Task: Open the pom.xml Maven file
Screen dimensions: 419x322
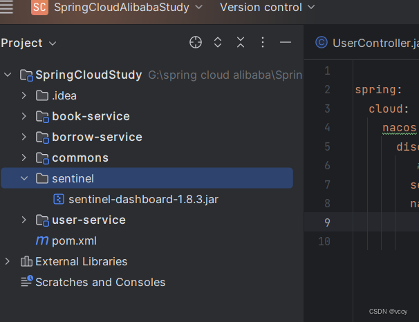Action: pyautogui.click(x=74, y=240)
